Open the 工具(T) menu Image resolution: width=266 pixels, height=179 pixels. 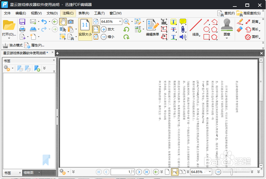pos(99,13)
